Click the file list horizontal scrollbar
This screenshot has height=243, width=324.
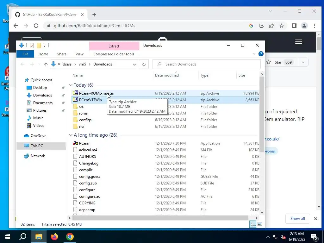click(160, 218)
